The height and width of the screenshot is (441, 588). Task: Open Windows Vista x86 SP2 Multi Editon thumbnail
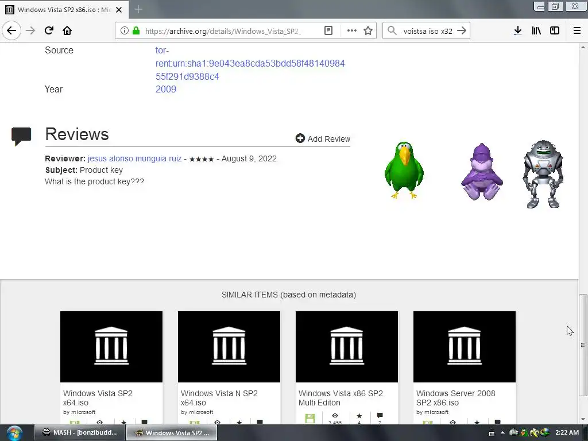pos(347,347)
